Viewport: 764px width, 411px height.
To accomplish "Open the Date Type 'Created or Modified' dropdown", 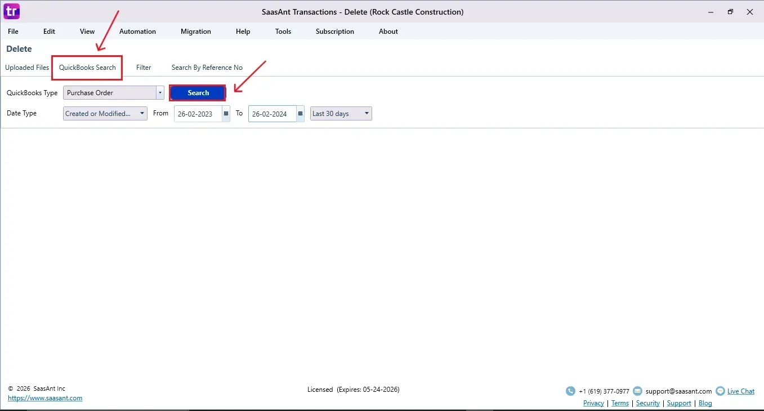I will tap(105, 114).
